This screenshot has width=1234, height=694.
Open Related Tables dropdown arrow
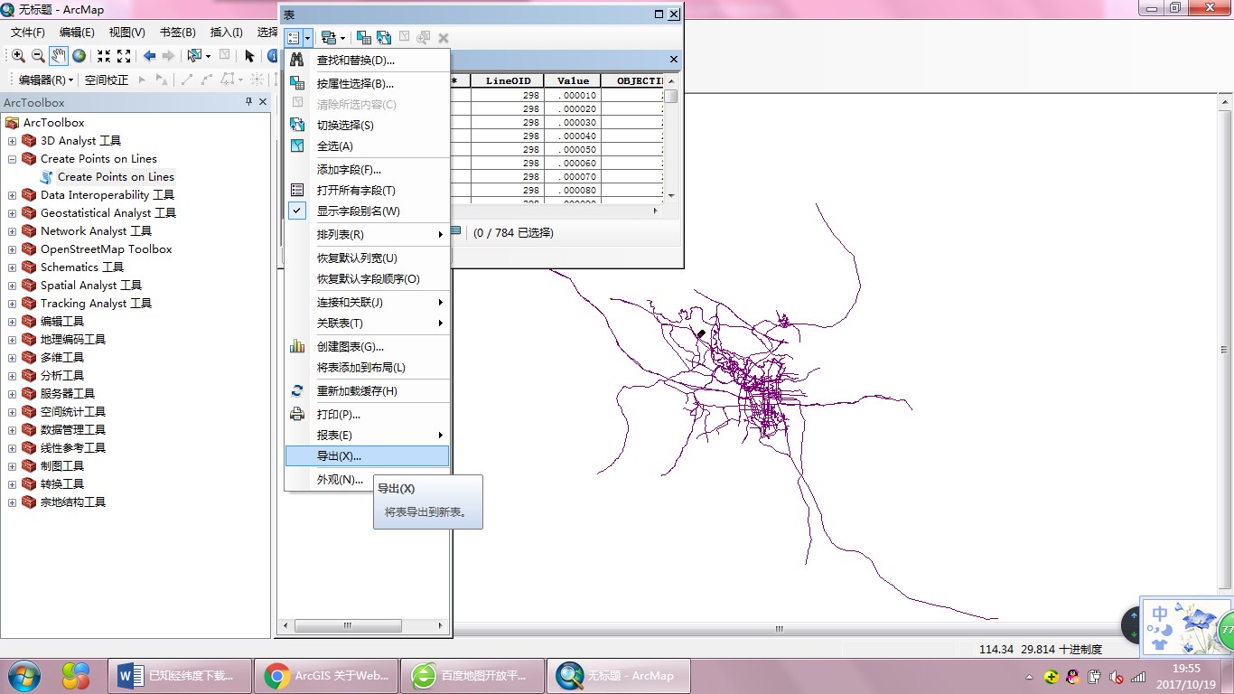341,37
